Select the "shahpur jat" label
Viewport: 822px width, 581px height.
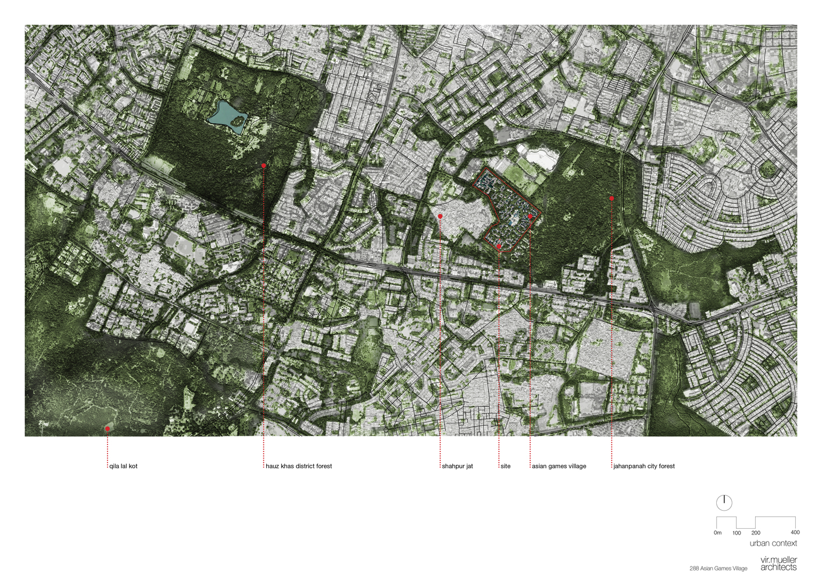tap(458, 466)
